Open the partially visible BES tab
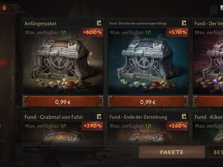 tap(215, 152)
